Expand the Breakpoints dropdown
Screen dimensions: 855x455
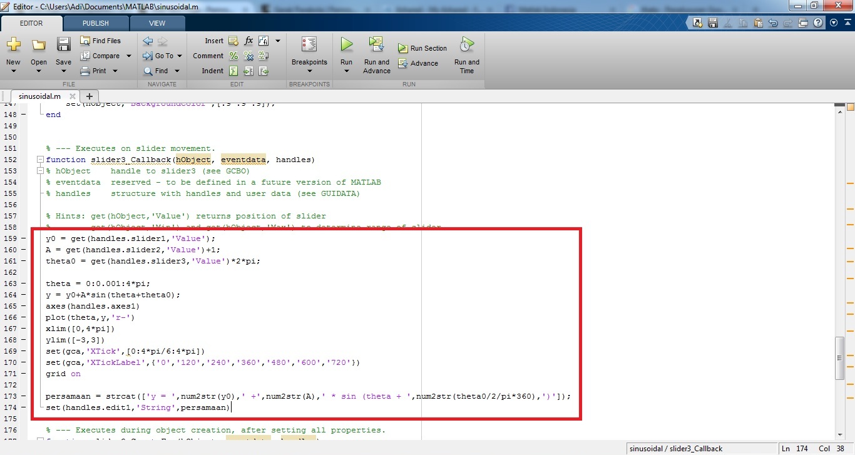pos(309,71)
